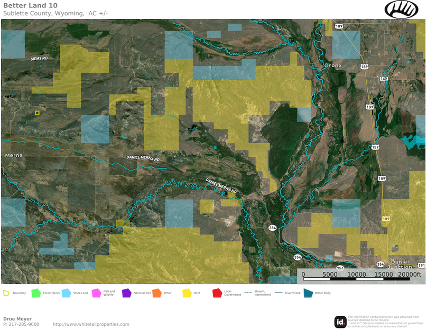Click the Highway 191 shield at the right edge
This screenshot has height=330, width=427.
coord(421,265)
